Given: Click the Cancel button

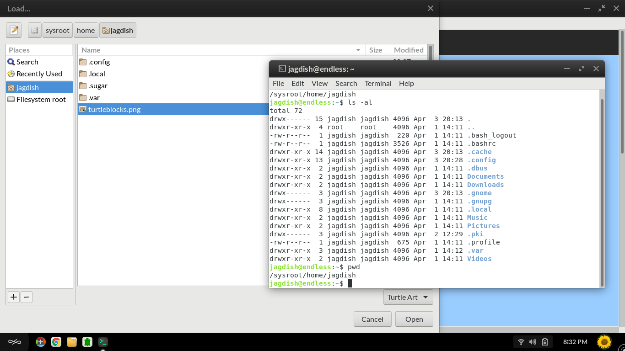Looking at the screenshot, I should point(372,319).
